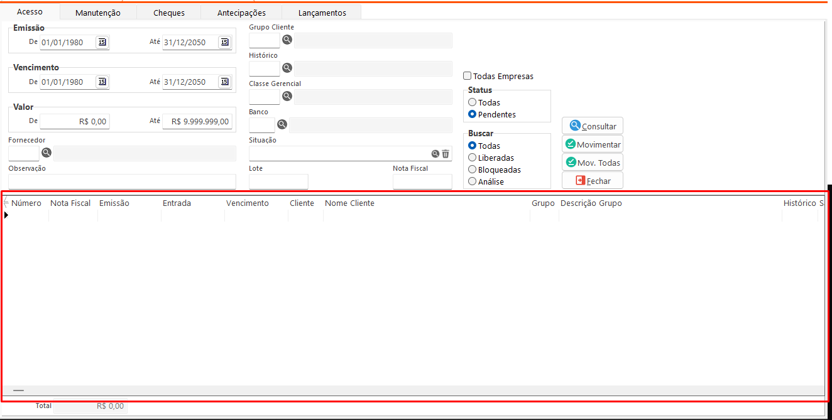Screen dimensions: 832x420
Task: Click the Histórico search magnifier icon
Action: pos(287,68)
